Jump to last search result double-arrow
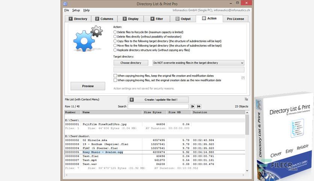 pyautogui.click(x=199, y=107)
